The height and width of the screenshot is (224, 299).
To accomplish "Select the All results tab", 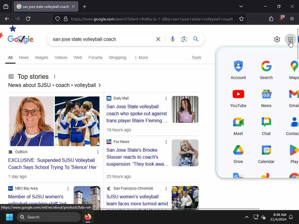I will click(x=10, y=57).
